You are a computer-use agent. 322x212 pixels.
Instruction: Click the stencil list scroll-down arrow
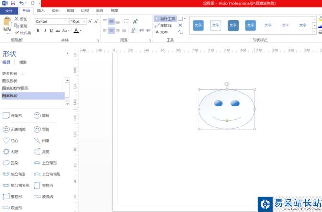tap(67, 104)
